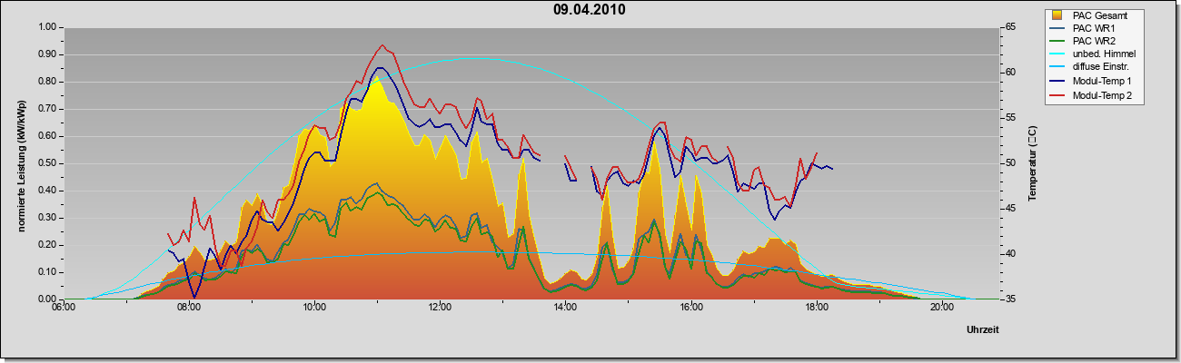Screen dimensions: 1181x363
Task: Click the 20:00 time tick label
Action: [x=942, y=308]
